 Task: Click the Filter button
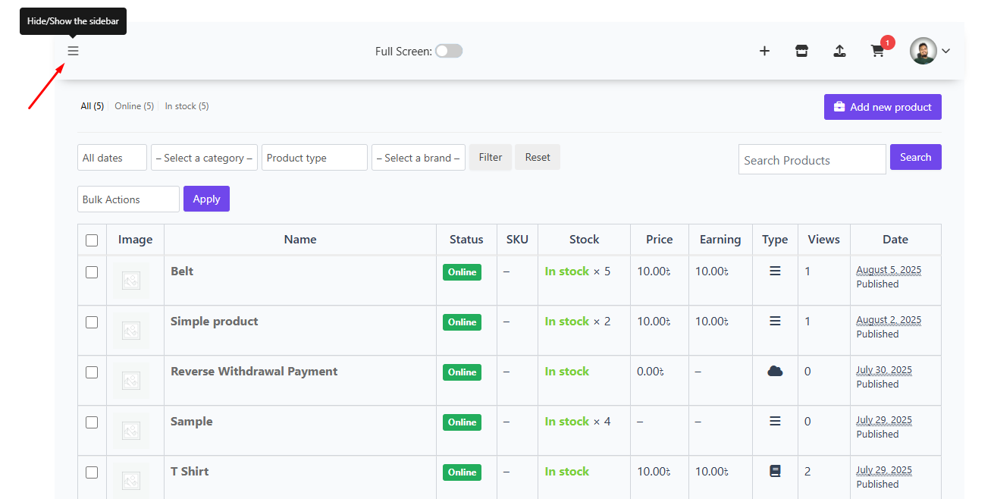[491, 157]
